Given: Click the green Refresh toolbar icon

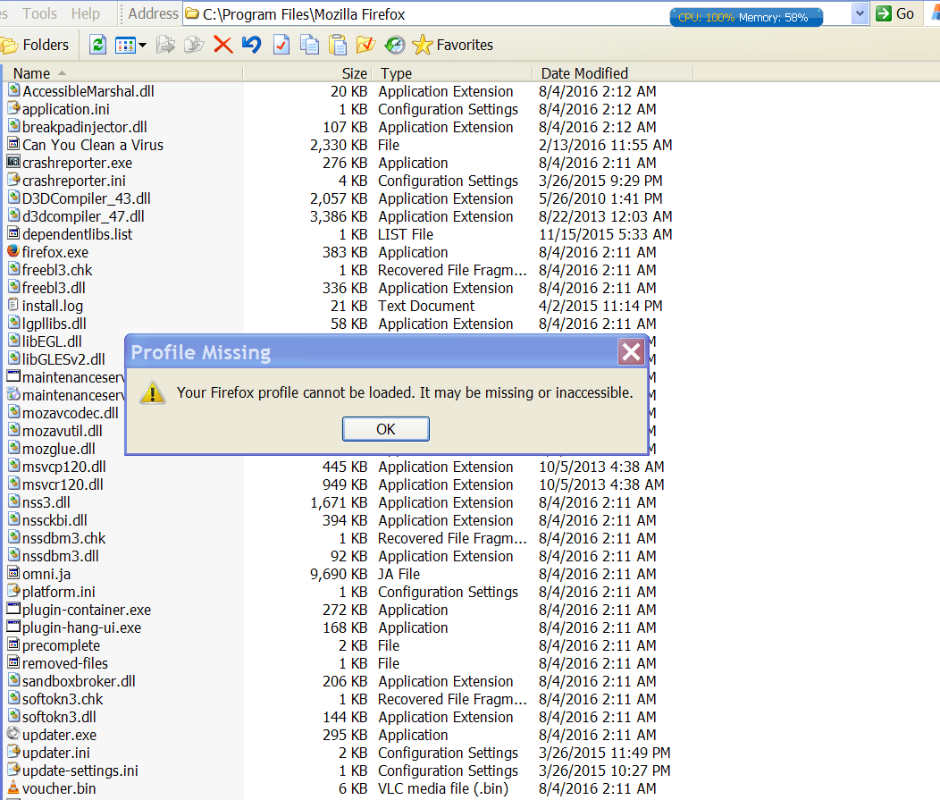Looking at the screenshot, I should 97,45.
